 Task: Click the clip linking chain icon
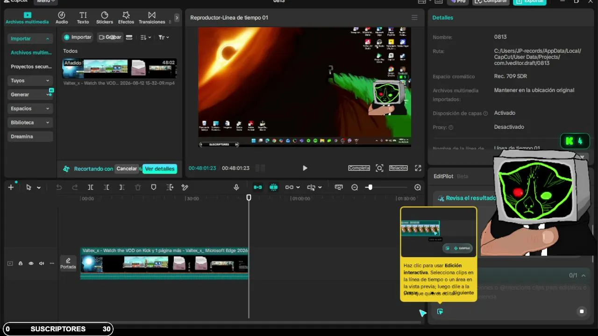coord(289,187)
